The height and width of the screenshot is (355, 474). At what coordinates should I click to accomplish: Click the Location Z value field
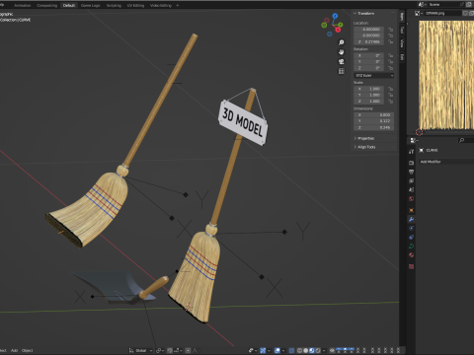(369, 41)
